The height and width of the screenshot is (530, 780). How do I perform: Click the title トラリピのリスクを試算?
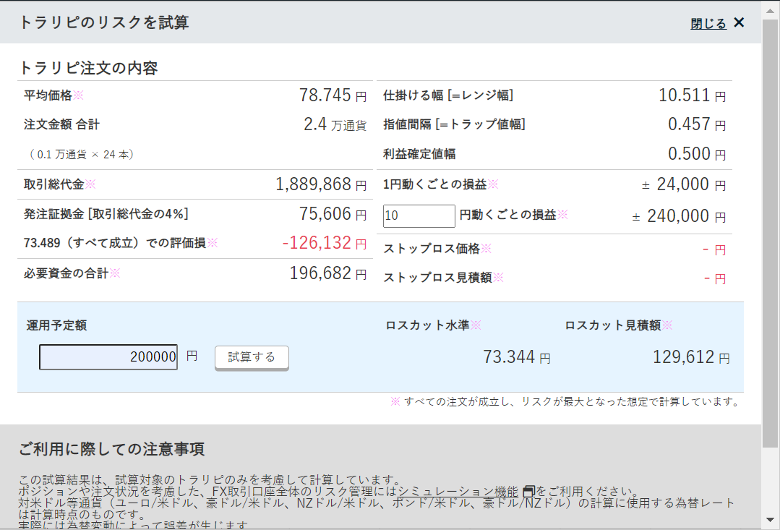click(104, 22)
